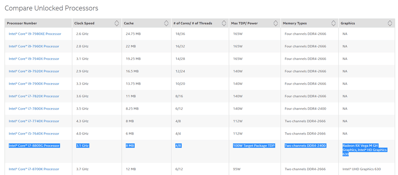Open the Core i9-7960X Processor page
Image resolution: width=398 pixels, height=175 pixels.
[34, 46]
